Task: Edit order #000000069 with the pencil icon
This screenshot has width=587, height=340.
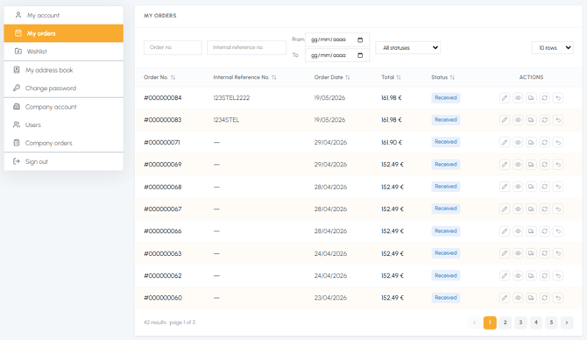Action: (505, 165)
